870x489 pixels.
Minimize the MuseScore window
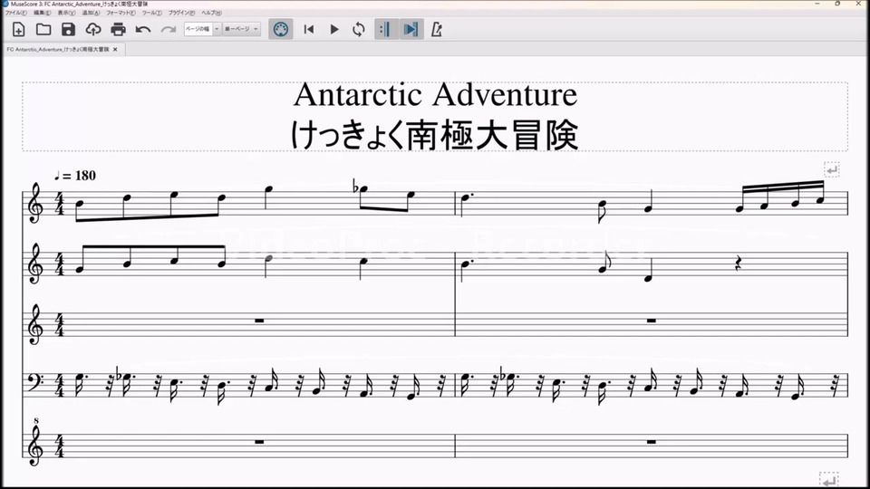tap(817, 4)
